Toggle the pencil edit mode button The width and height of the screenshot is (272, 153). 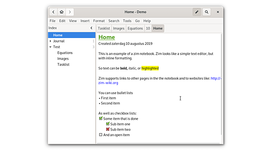tap(197, 12)
